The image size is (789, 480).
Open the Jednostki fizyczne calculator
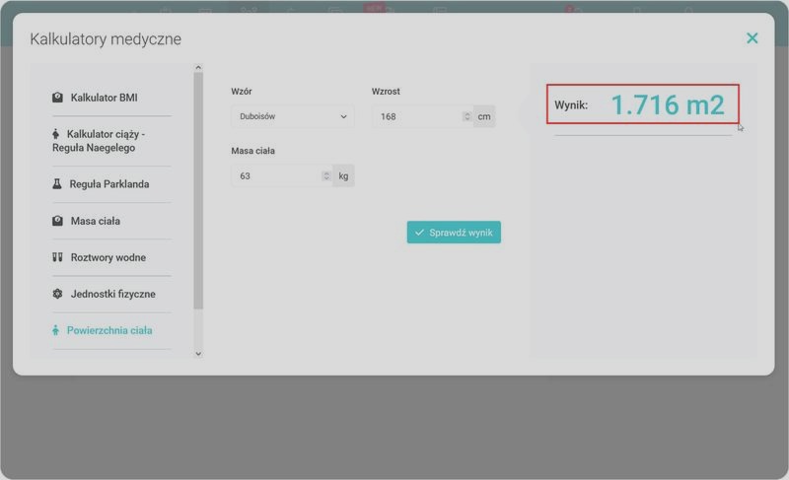[x=111, y=294]
